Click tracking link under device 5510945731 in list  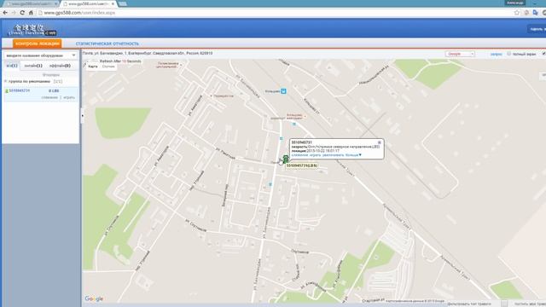click(49, 97)
